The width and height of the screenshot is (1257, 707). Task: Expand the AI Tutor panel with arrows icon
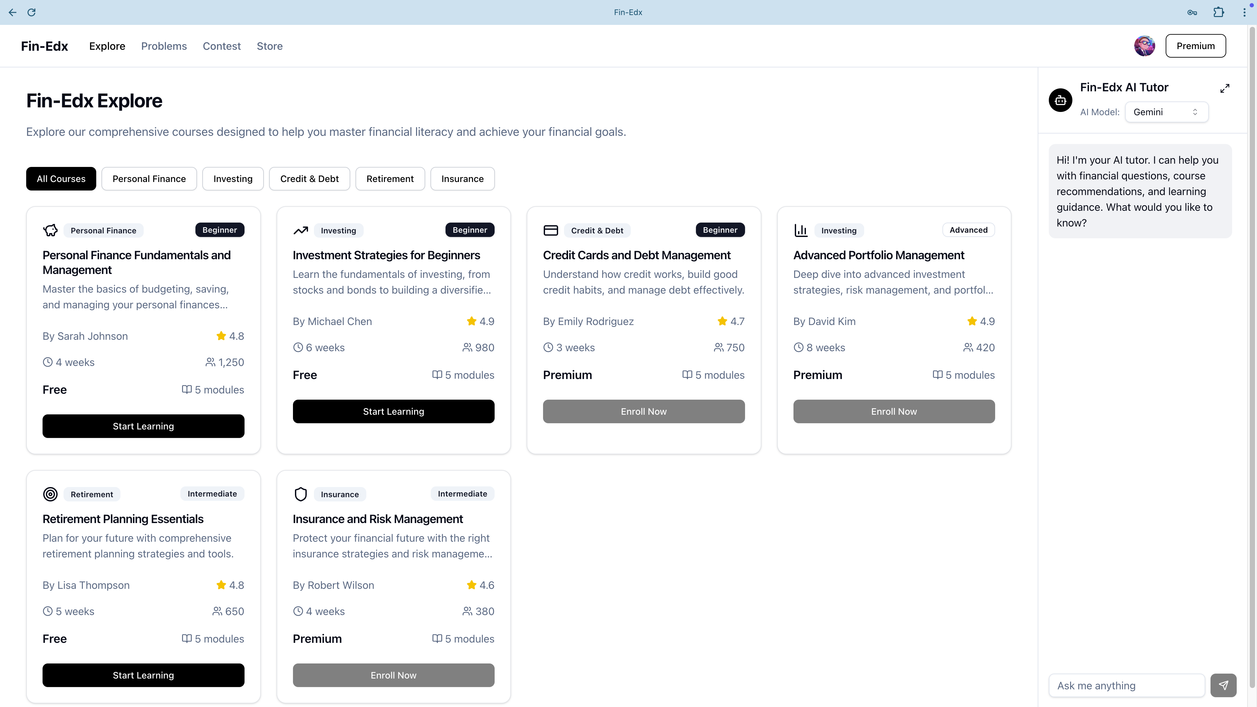pos(1225,88)
